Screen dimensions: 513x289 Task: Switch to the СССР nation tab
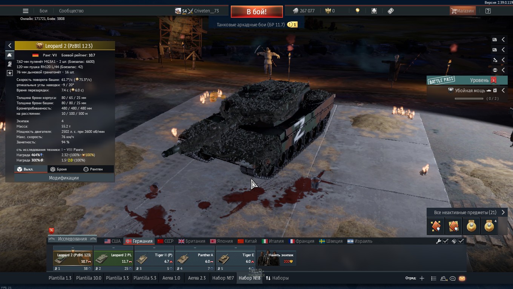tap(165, 241)
